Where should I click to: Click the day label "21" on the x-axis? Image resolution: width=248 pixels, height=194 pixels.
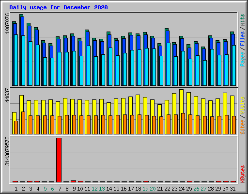coord(160,189)
